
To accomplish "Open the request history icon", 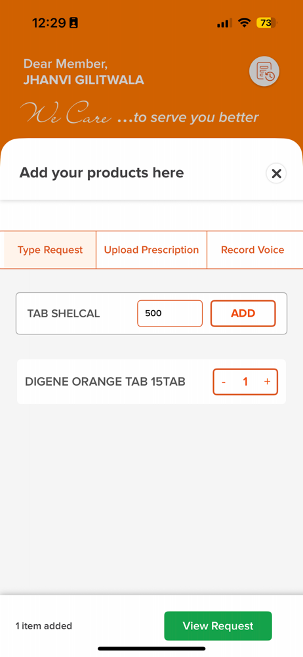I will 264,72.
